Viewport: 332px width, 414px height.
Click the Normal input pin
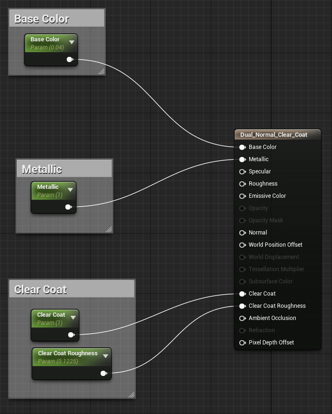click(243, 233)
